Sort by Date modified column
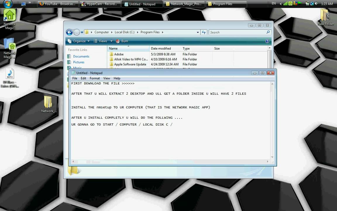This screenshot has height=211, width=337. pos(165,48)
